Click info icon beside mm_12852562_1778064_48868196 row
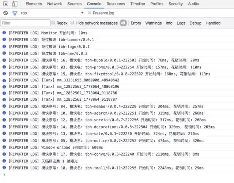234x183 pixels. pos(4,87)
